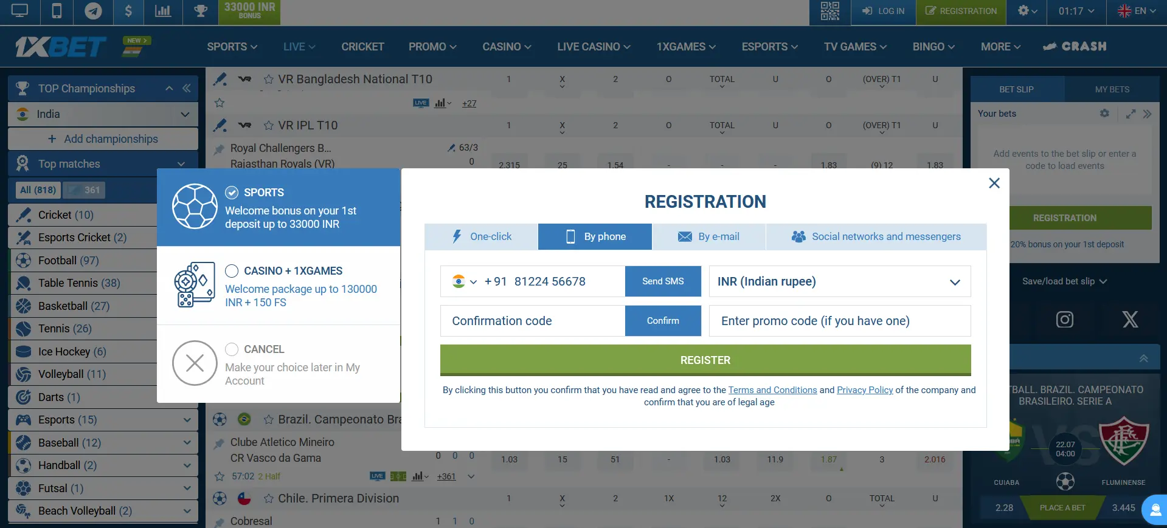Click the 33000 INR BONUS banner

[249, 11]
